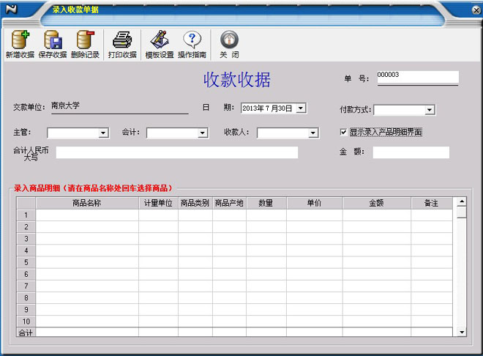Click the 单号 input field
The height and width of the screenshot is (356, 483).
(417, 76)
